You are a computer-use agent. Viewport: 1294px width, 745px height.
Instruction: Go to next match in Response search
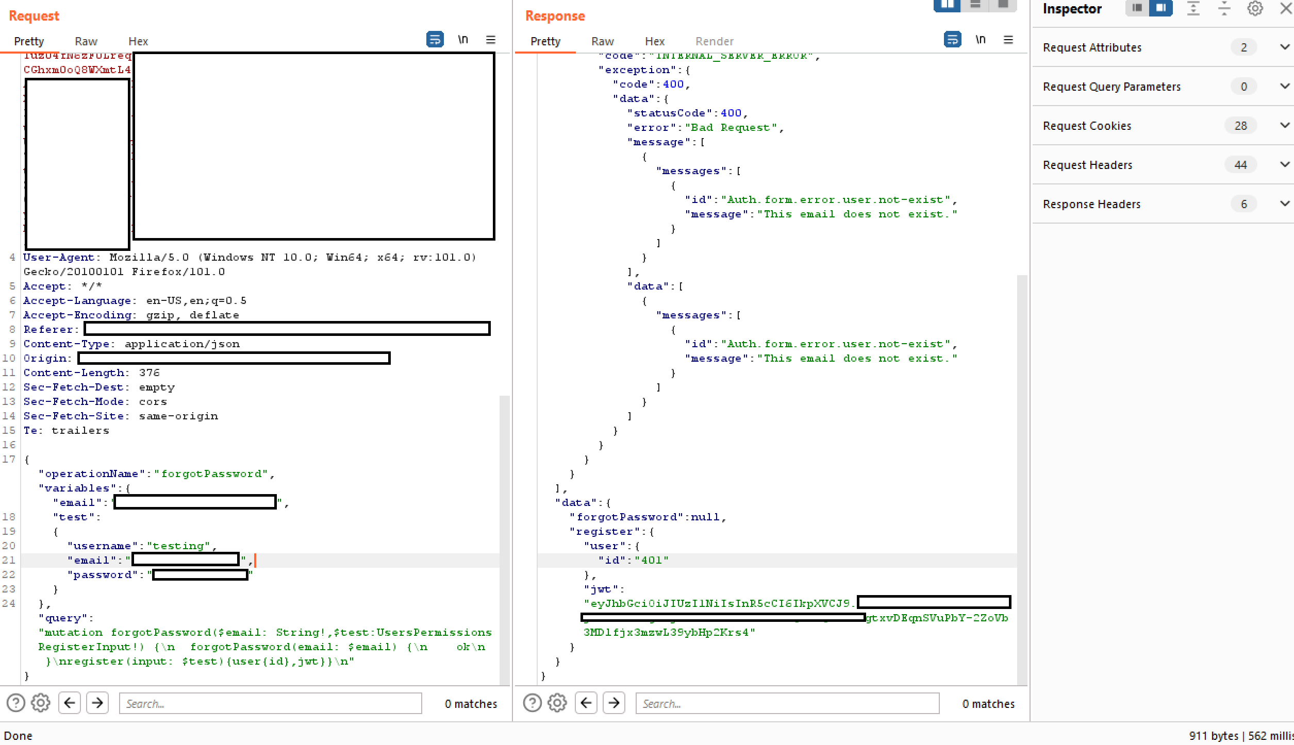[613, 703]
